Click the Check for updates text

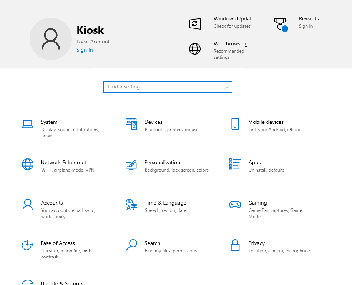232,26
